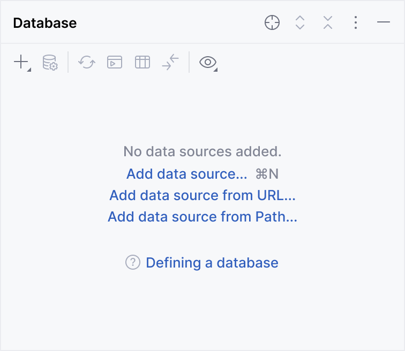Image resolution: width=405 pixels, height=351 pixels.
Task: Open the vertical three-dots options menu
Action: 356,22
